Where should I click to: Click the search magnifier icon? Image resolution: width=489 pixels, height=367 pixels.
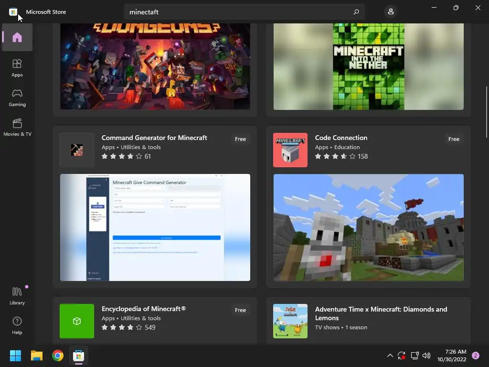click(356, 12)
